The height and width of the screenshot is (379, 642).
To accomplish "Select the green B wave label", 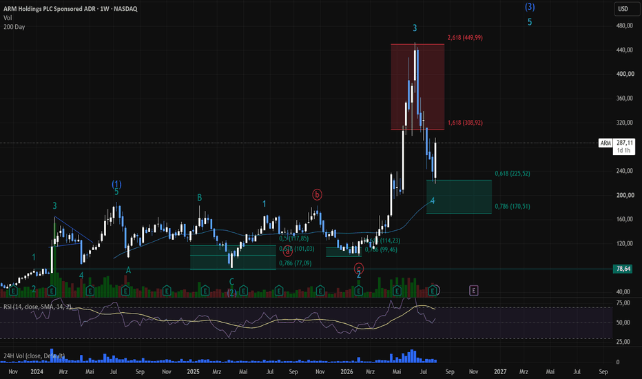I will pos(199,198).
